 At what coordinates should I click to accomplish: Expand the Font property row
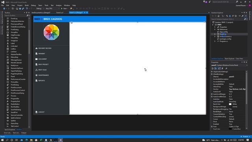coord(212,127)
